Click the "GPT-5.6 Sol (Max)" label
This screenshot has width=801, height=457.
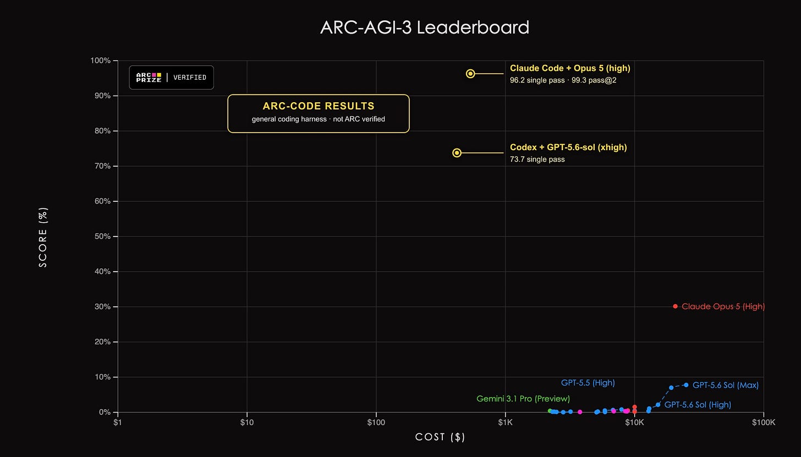[x=726, y=386]
